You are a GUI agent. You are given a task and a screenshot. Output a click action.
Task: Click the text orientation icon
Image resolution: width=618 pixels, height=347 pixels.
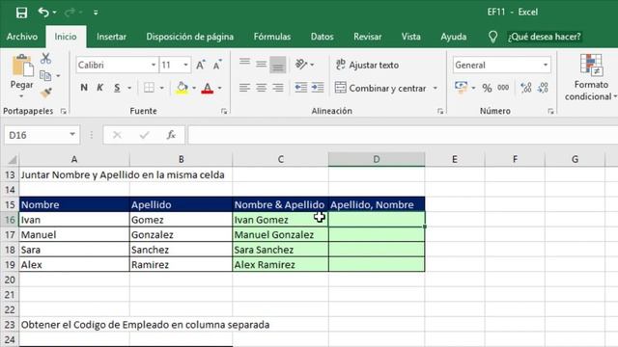[301, 65]
